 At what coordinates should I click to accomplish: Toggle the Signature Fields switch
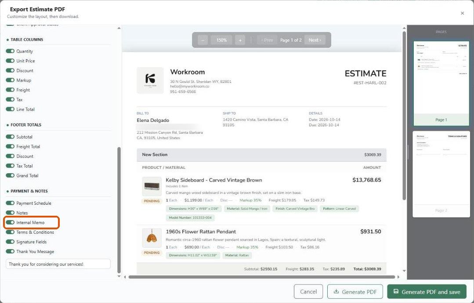click(10, 242)
